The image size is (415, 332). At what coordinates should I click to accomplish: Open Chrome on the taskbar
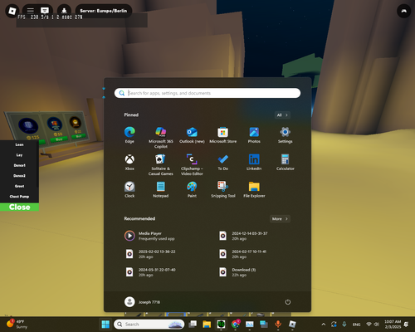click(236, 324)
